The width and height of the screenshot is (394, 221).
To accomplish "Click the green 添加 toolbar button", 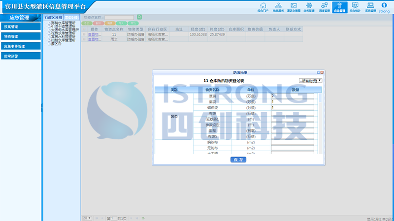I will point(87,23).
